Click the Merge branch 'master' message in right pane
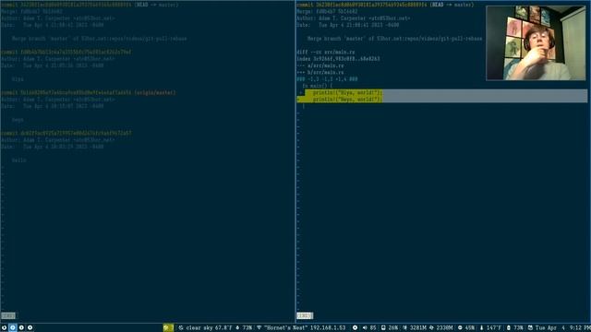Screen dimensions: 591x332 (394, 39)
